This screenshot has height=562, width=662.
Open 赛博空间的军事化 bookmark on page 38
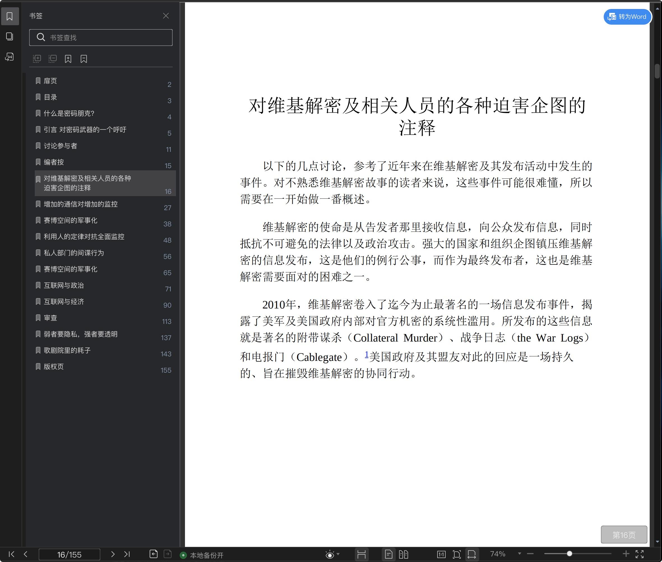(x=105, y=220)
